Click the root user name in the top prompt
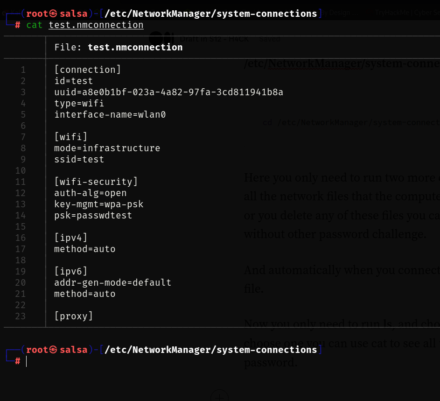Screen dimensions: 440x401 click(x=37, y=14)
